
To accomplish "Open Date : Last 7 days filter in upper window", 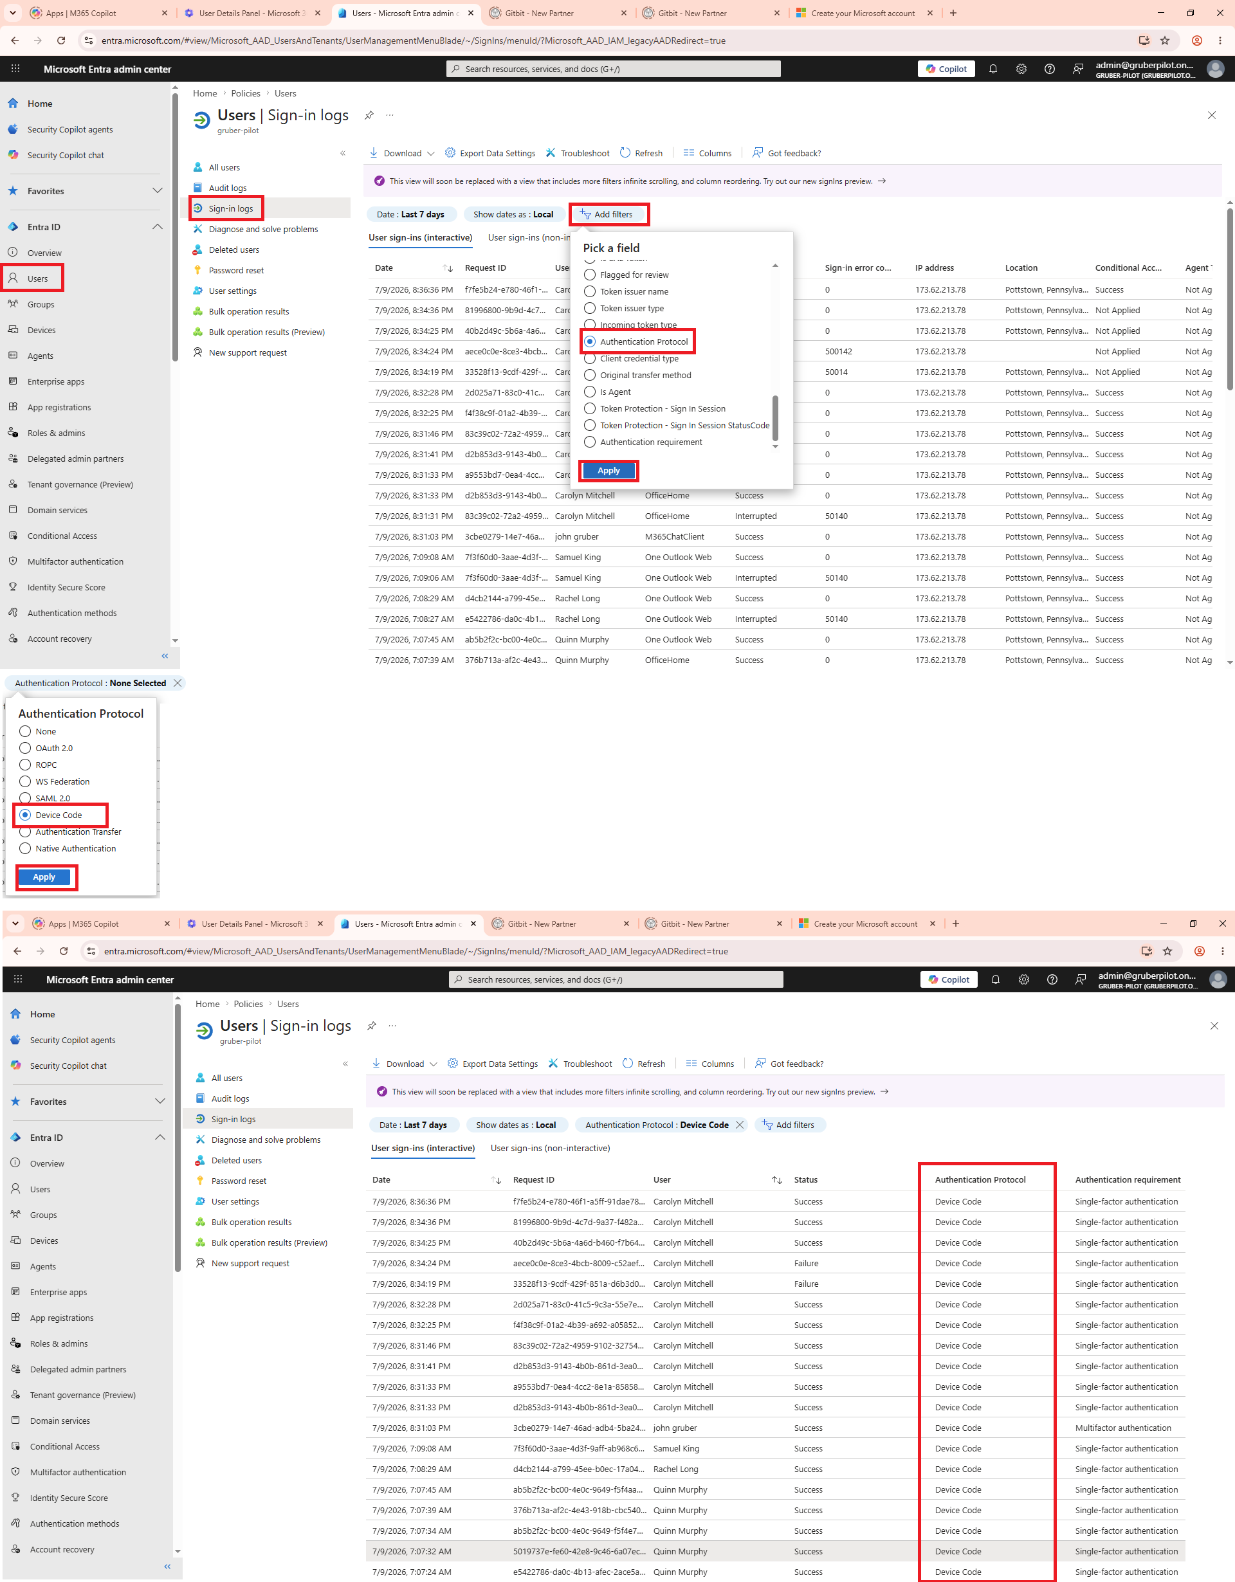I will coord(410,214).
